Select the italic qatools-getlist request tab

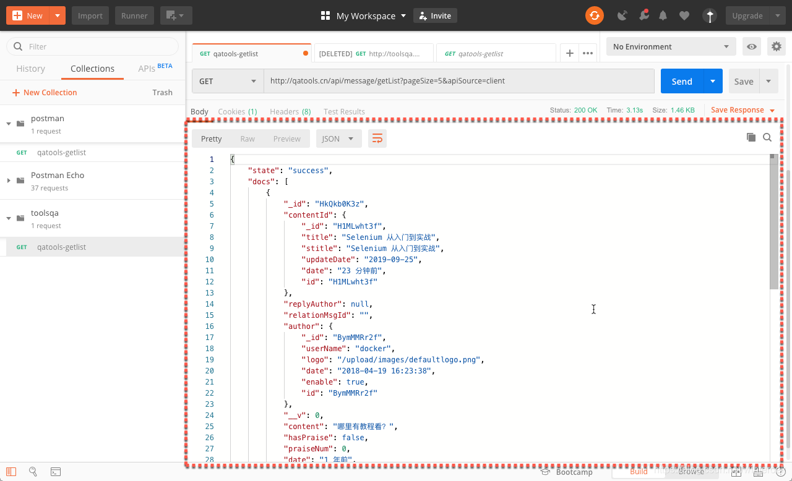point(496,53)
